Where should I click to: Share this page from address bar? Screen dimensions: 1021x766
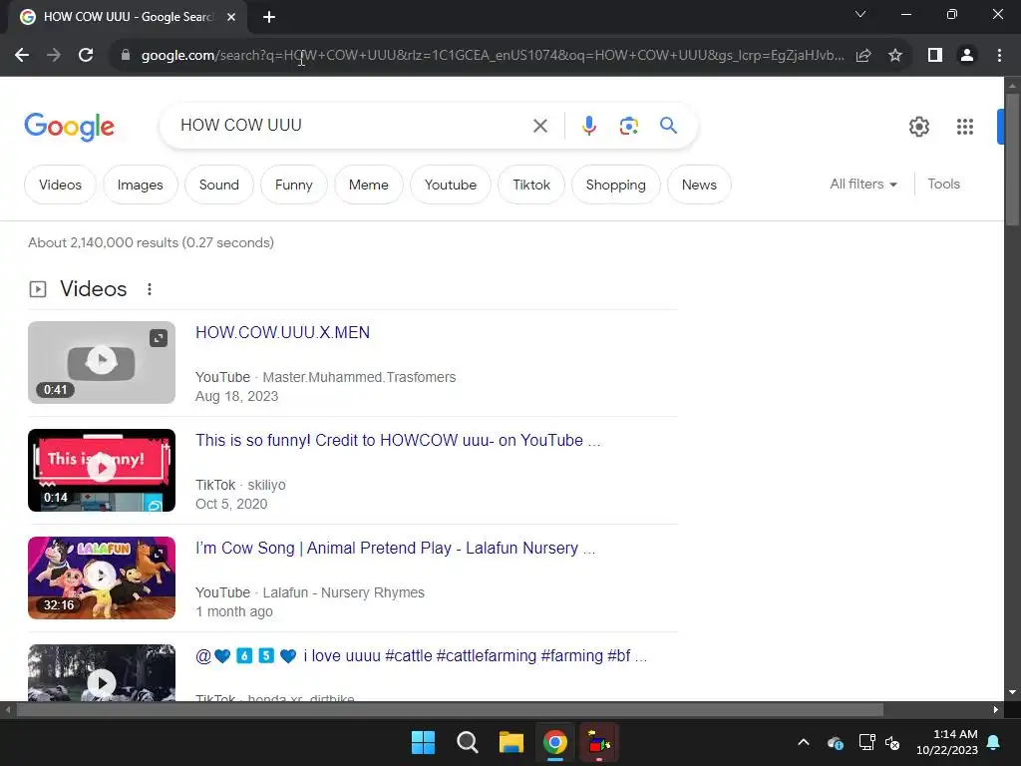(863, 56)
